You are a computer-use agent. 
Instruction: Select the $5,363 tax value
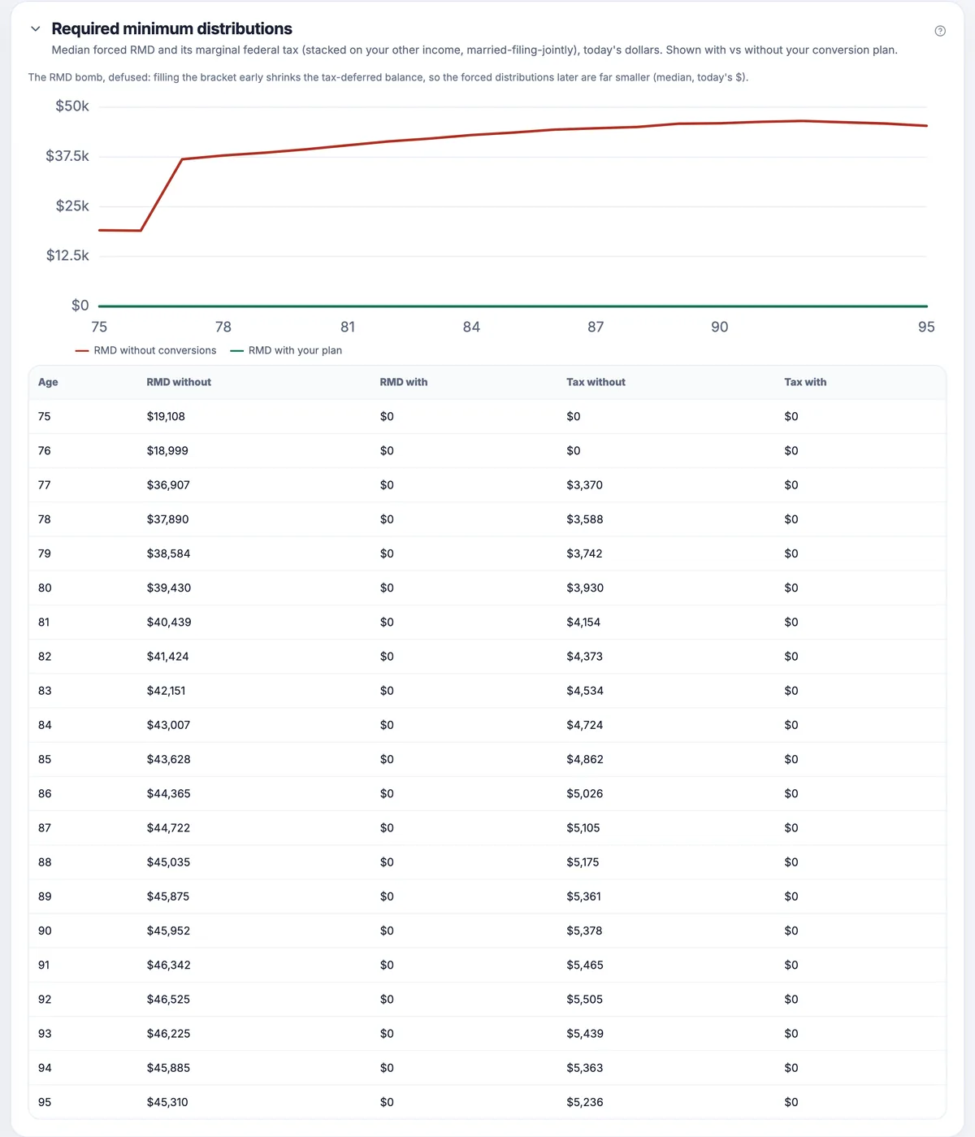click(585, 1068)
